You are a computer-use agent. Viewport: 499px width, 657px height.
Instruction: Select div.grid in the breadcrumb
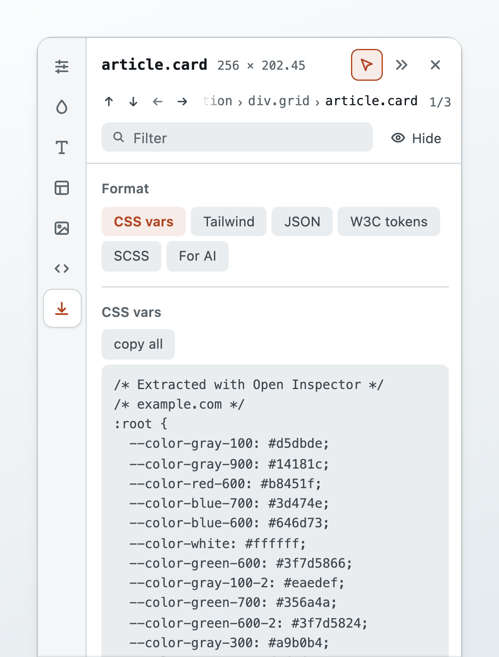(279, 101)
